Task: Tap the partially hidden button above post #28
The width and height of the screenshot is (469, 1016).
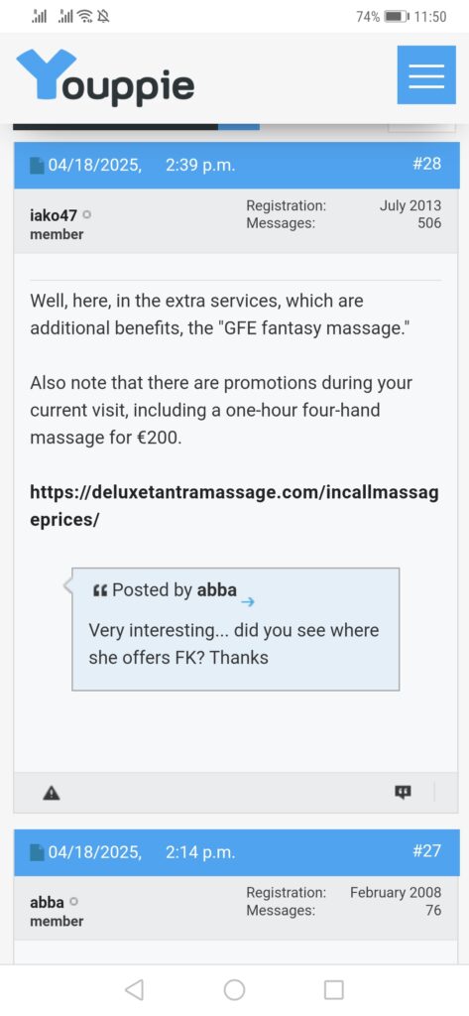Action: click(x=420, y=127)
